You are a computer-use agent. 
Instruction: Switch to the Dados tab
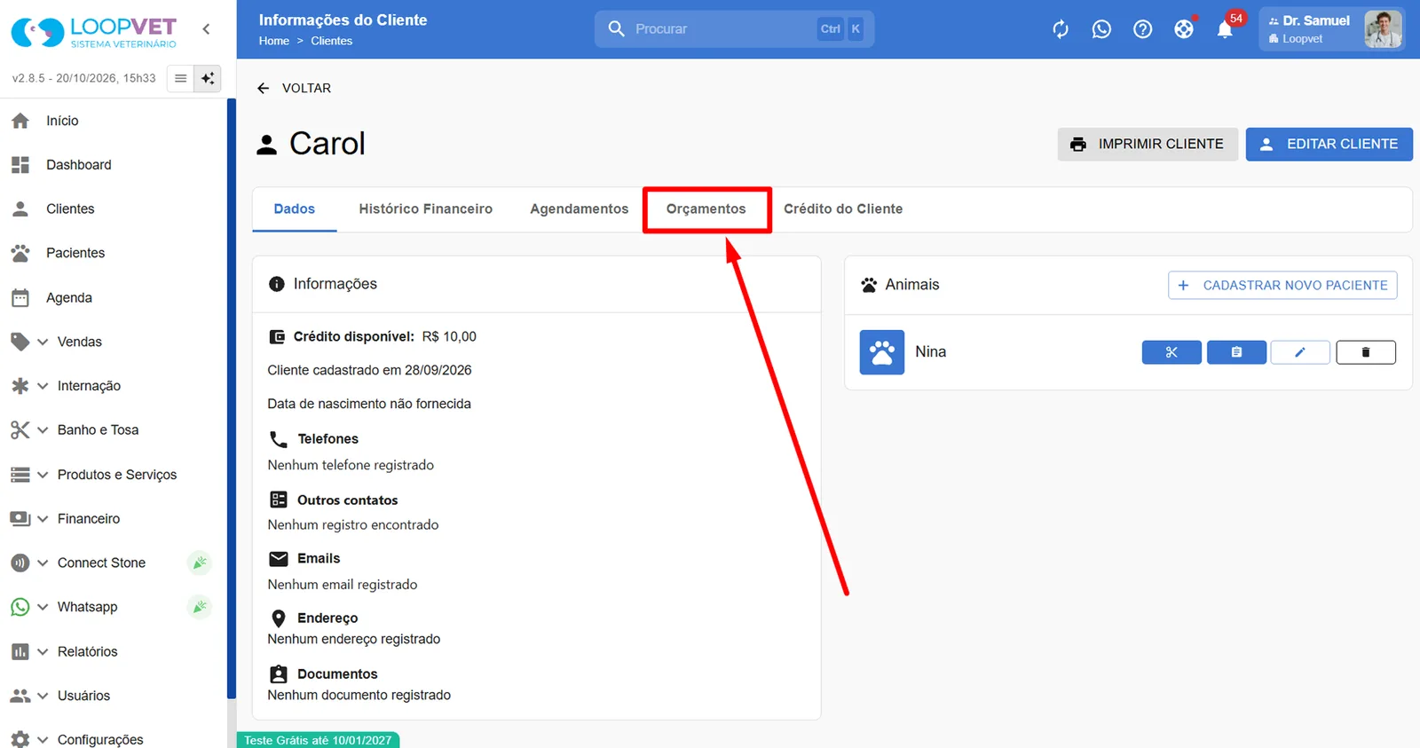click(x=295, y=209)
